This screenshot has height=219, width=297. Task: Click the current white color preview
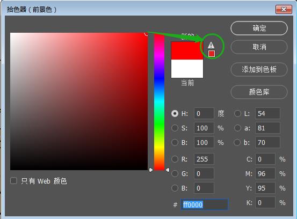pos(187,69)
